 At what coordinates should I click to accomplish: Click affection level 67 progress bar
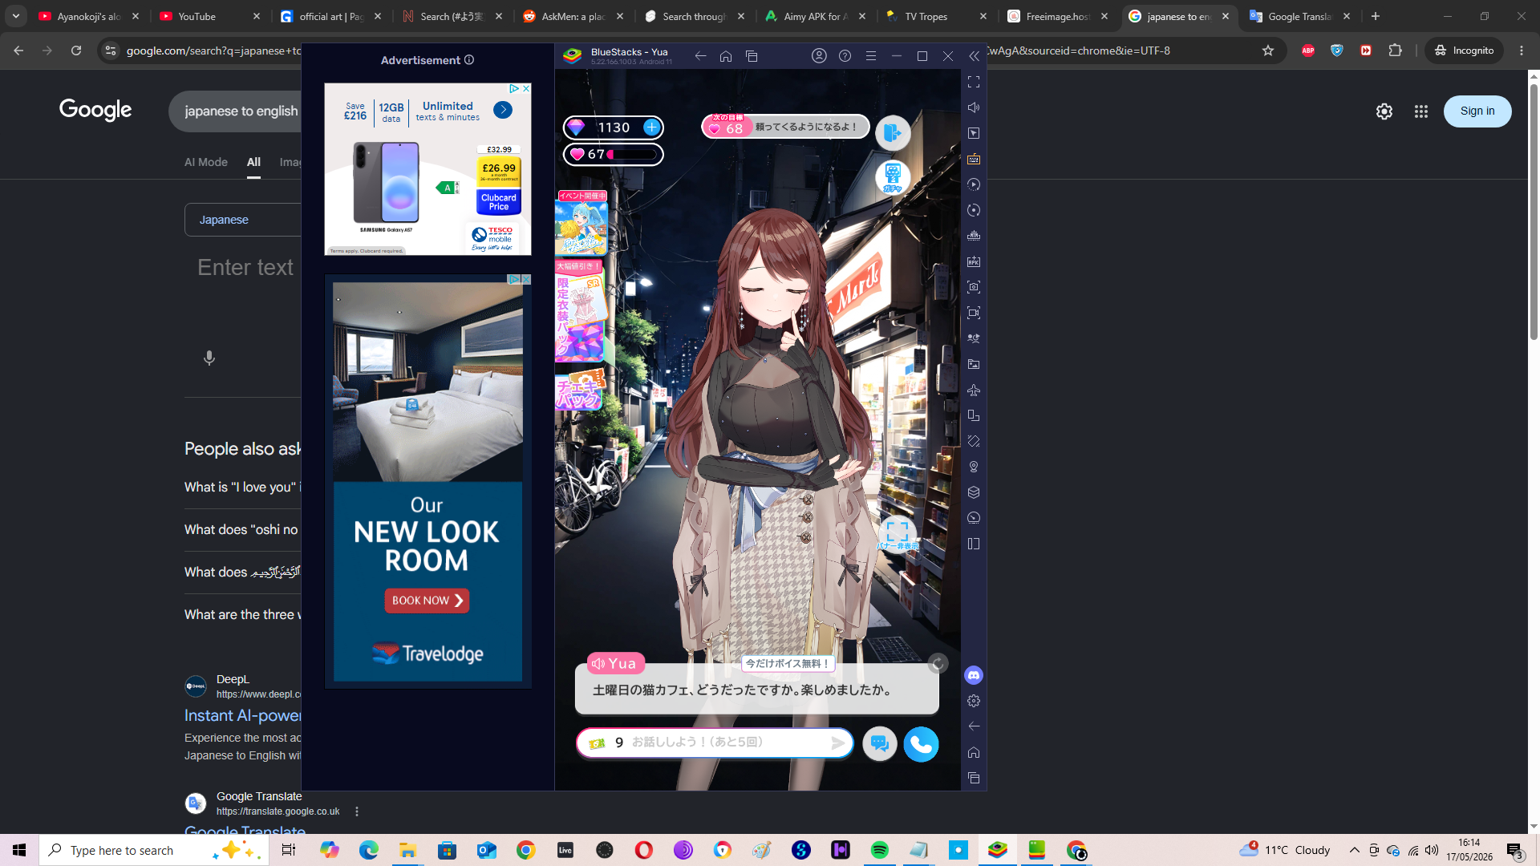(x=614, y=155)
